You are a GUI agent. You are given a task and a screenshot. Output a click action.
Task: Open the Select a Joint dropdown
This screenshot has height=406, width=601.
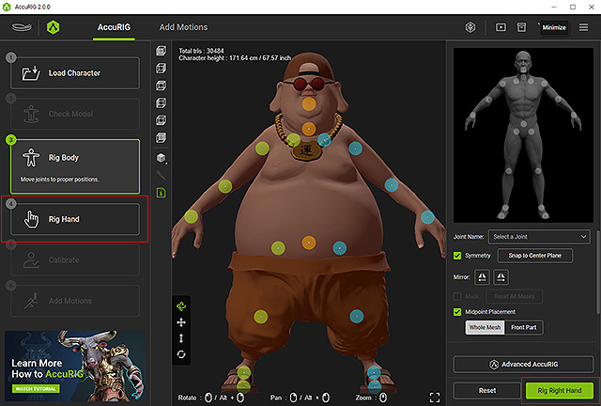point(540,237)
